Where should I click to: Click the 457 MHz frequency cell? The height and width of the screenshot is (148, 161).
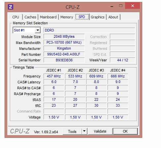[54, 76]
